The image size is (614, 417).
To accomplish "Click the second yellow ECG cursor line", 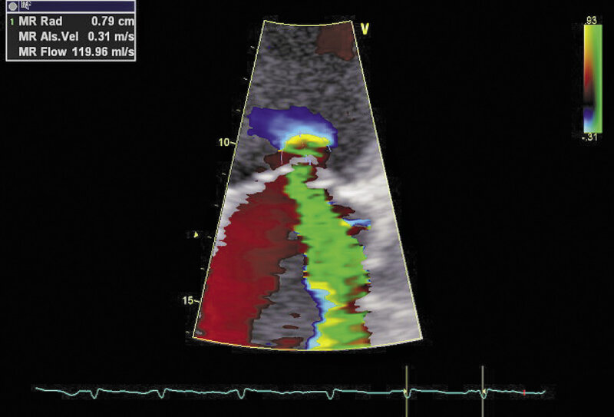I will tap(483, 391).
